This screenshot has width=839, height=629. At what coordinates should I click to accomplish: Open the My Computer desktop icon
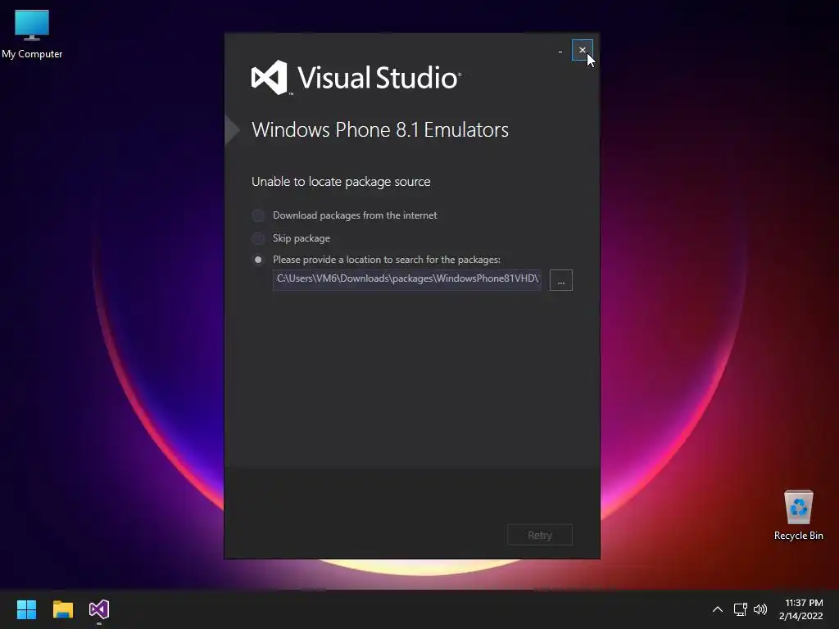32,34
